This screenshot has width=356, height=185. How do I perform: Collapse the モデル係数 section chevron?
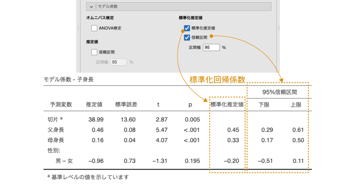(91, 7)
